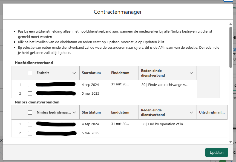This screenshot has width=236, height=162.
Task: Check row 2 in the Nmbrs dienstverbanden table
Action: point(30,133)
